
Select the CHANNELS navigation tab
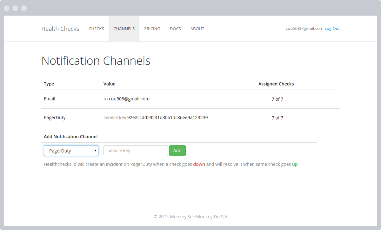point(124,29)
